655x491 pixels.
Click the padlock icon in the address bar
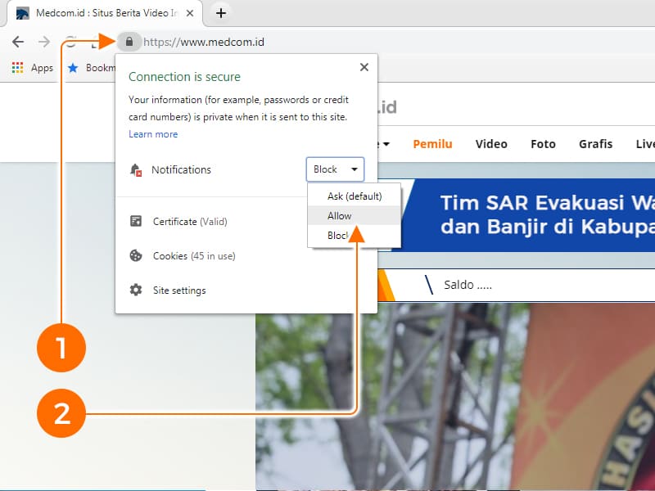click(129, 41)
